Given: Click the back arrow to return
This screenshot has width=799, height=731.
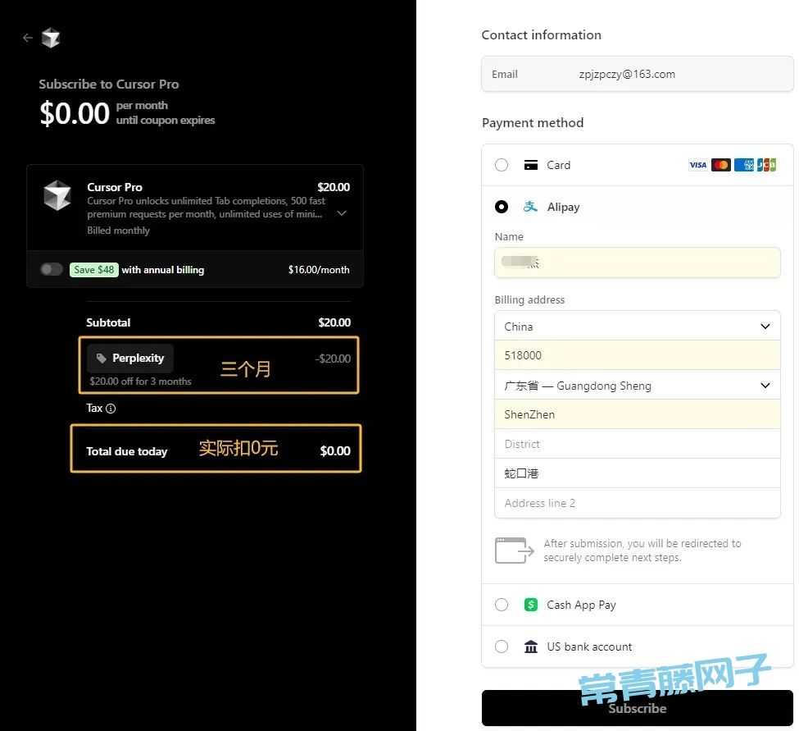Looking at the screenshot, I should [x=26, y=37].
